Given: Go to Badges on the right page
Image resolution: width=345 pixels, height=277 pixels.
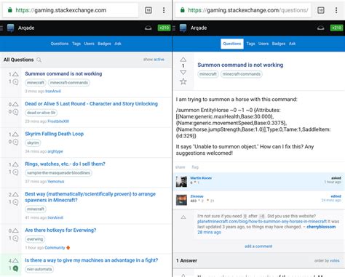Looking at the screenshot, I should (279, 44).
